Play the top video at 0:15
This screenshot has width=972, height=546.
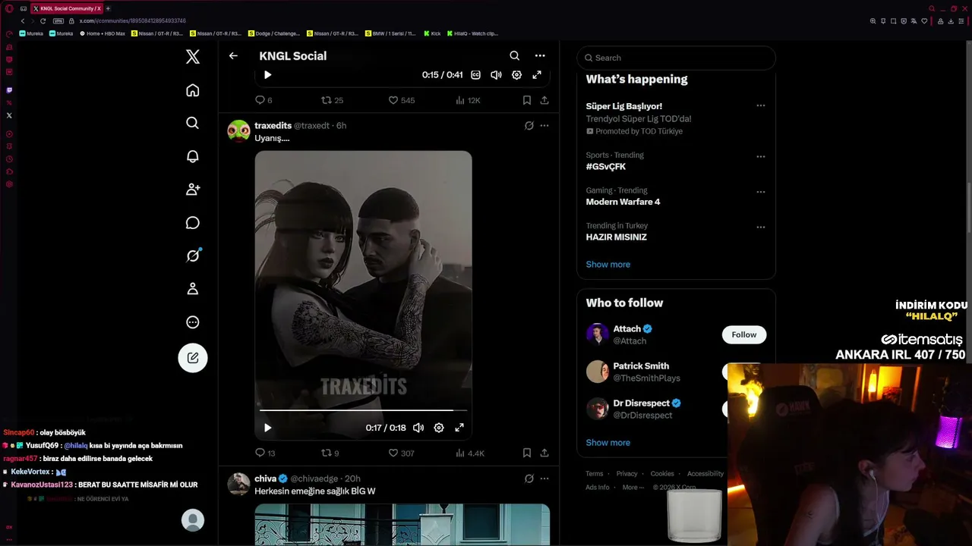[267, 75]
